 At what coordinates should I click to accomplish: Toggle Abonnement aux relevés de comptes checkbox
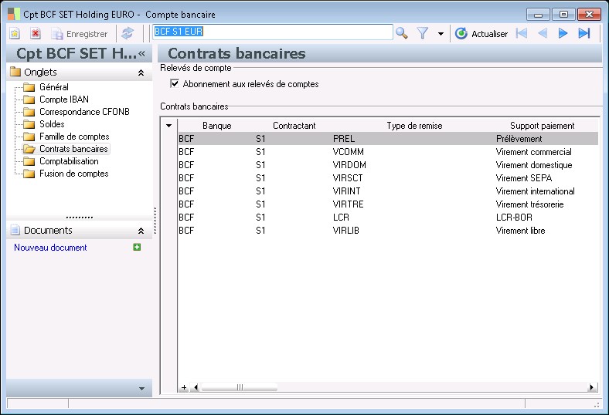click(175, 84)
